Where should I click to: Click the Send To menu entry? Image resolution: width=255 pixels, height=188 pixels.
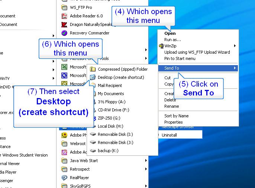(x=198, y=68)
